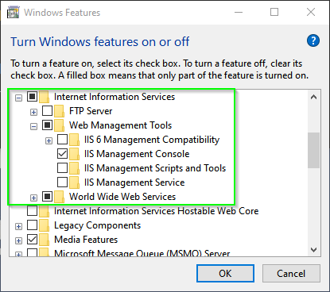Enable IIS Management Scripts and Tools checkbox
330x292 pixels.
tap(62, 168)
